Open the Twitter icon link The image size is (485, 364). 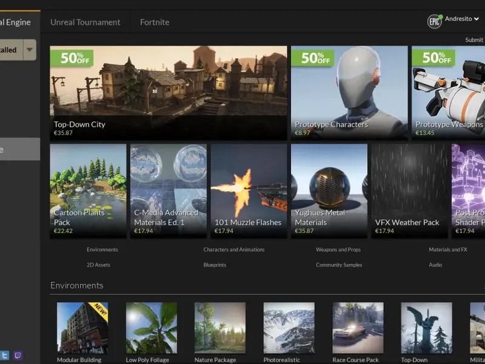coord(4,355)
